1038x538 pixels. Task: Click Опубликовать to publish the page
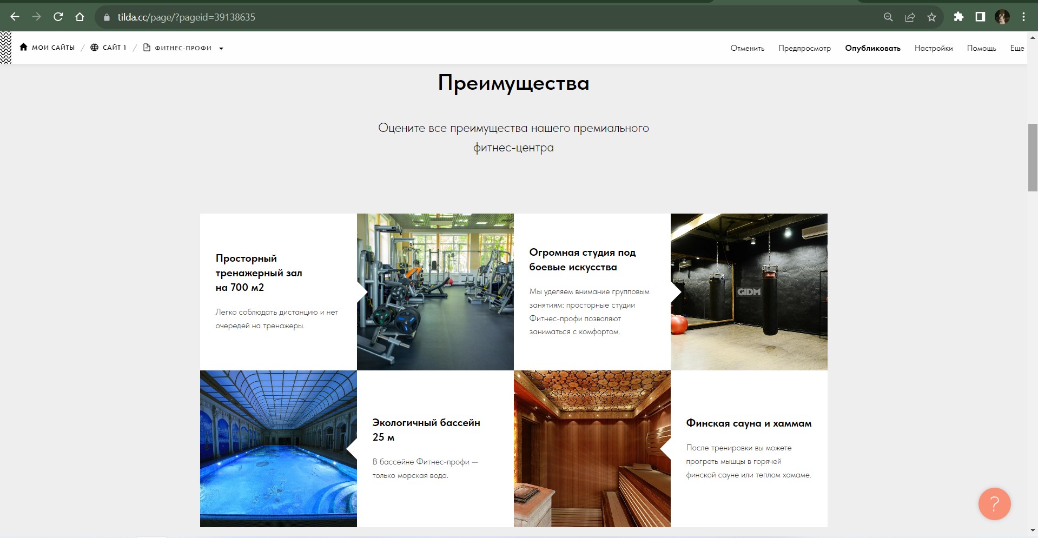pyautogui.click(x=873, y=48)
